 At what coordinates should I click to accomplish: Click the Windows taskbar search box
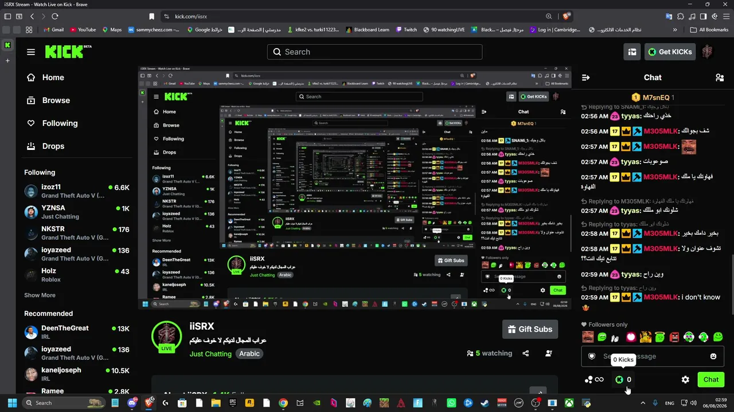[x=64, y=403]
